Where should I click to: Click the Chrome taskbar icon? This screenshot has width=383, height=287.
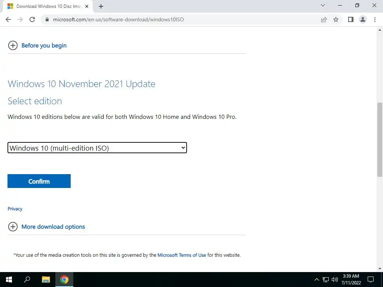click(x=64, y=280)
